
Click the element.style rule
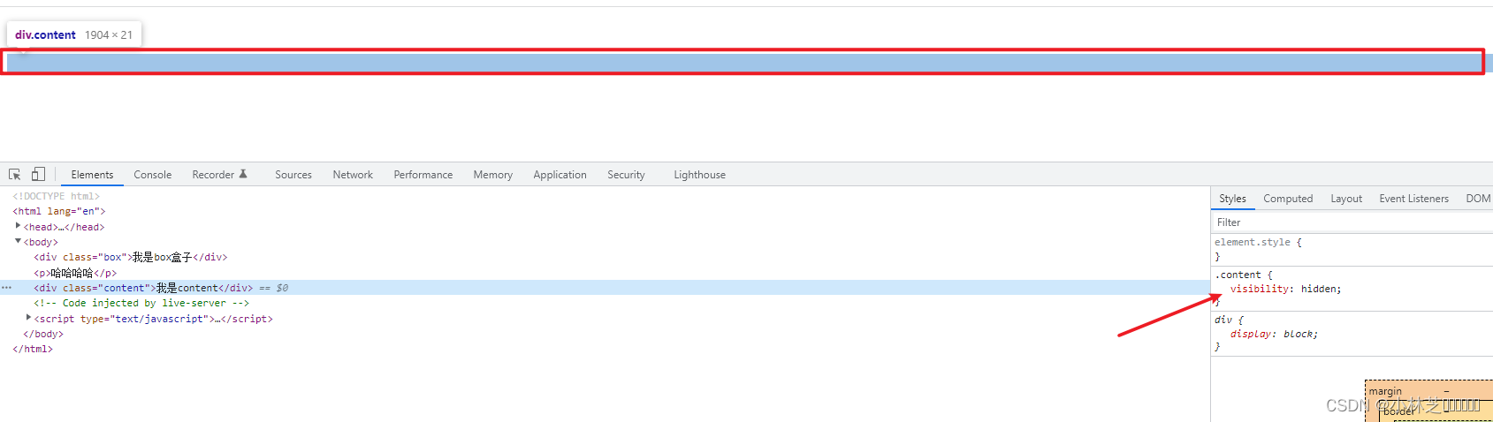pos(1253,242)
